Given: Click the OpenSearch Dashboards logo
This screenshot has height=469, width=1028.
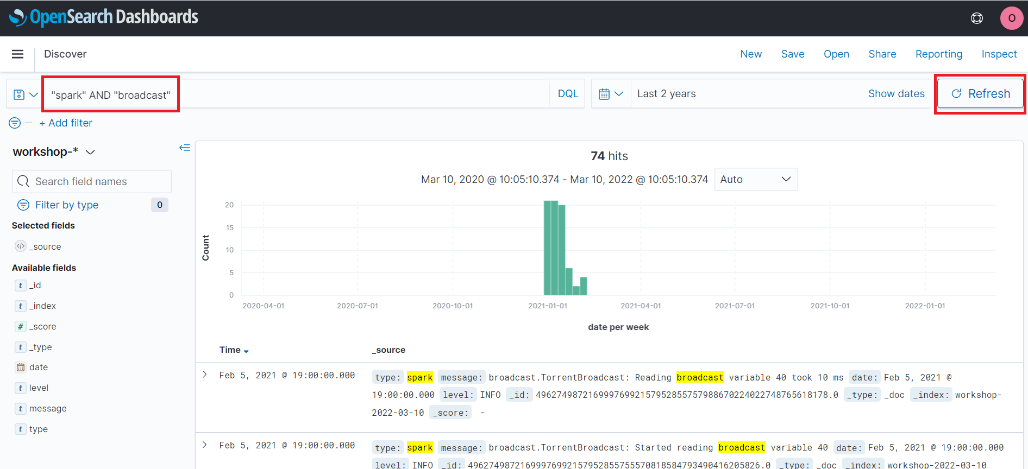Looking at the screenshot, I should 104,17.
